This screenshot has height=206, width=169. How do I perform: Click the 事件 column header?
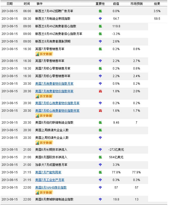pyautogui.click(x=39, y=4)
